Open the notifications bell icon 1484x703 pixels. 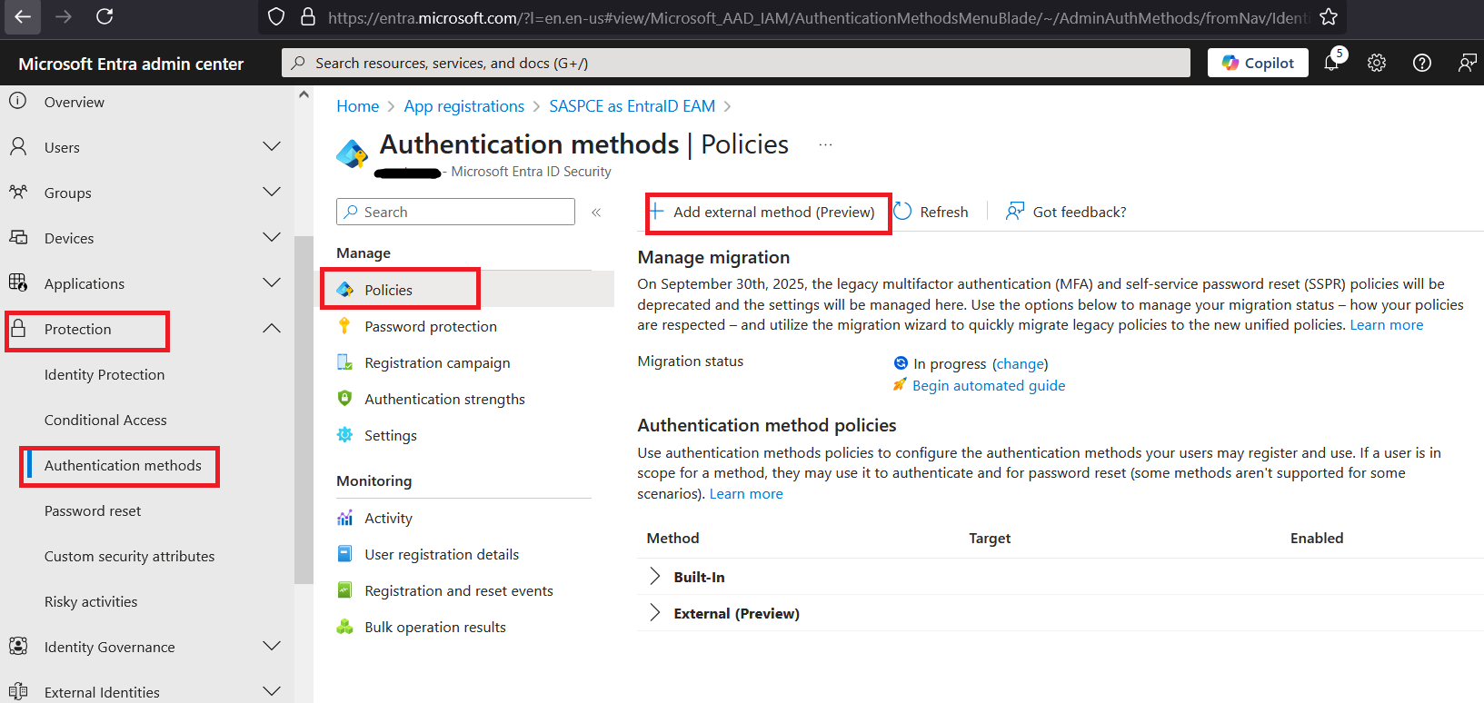pos(1331,63)
